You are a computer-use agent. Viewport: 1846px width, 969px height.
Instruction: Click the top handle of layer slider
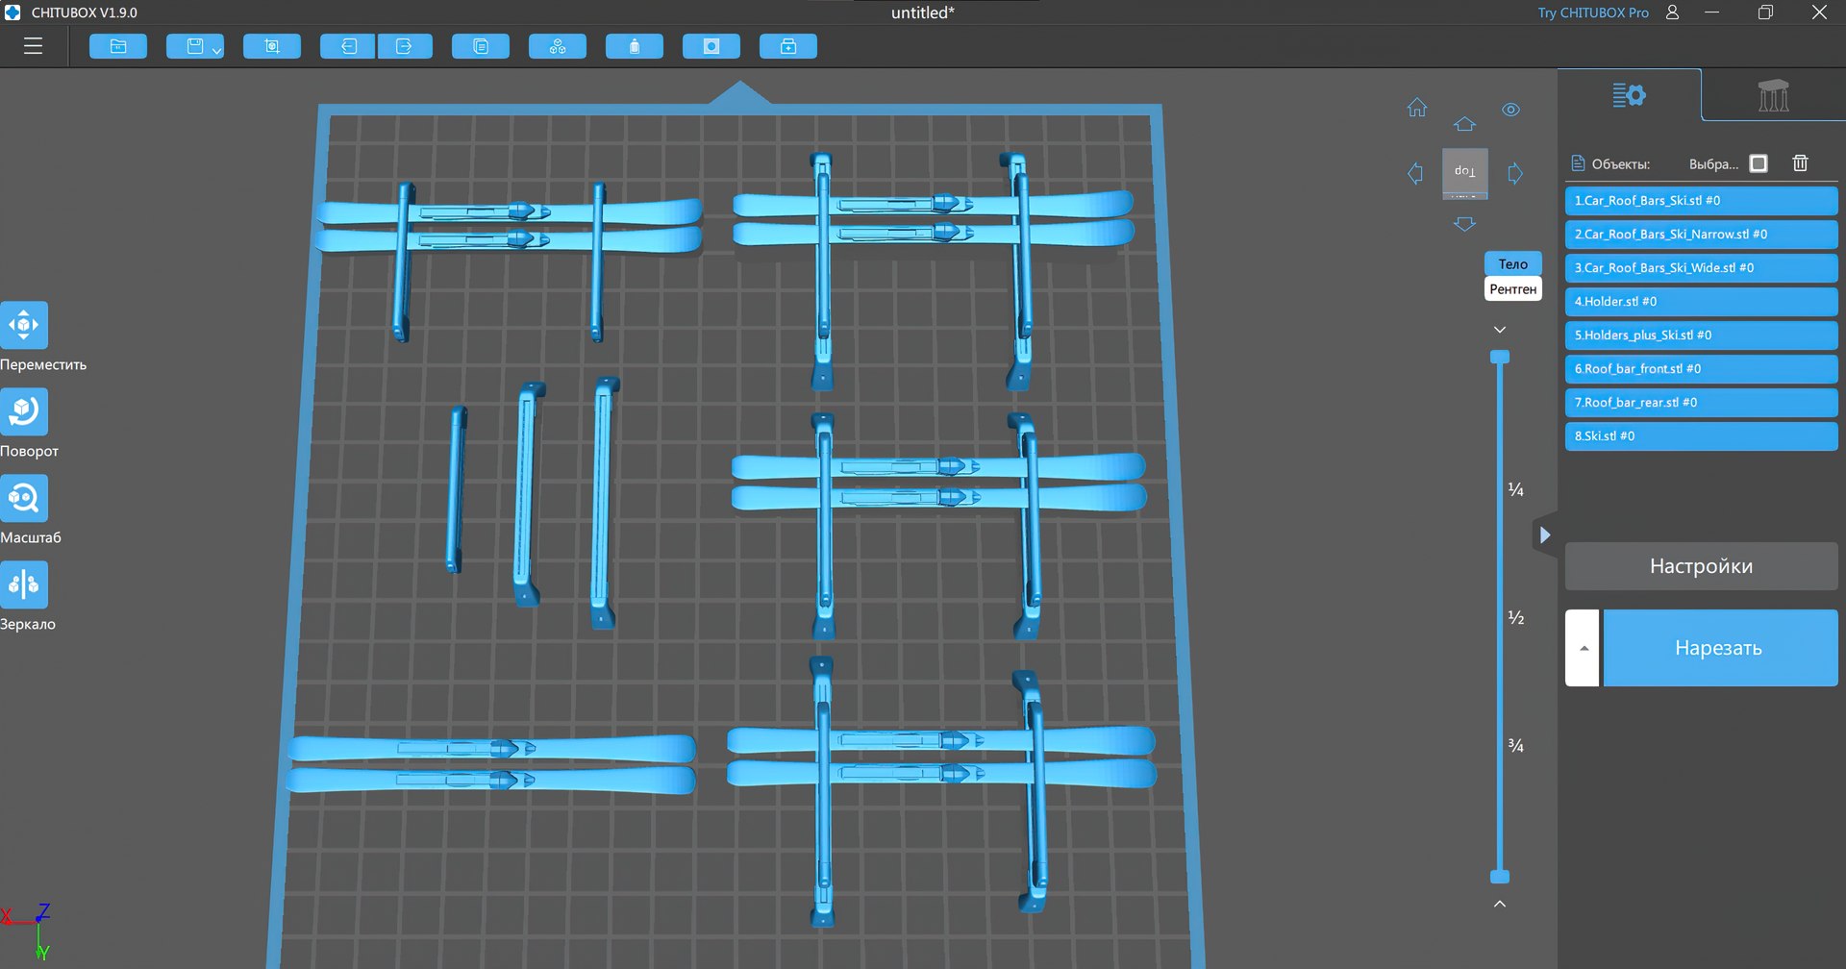pos(1500,357)
